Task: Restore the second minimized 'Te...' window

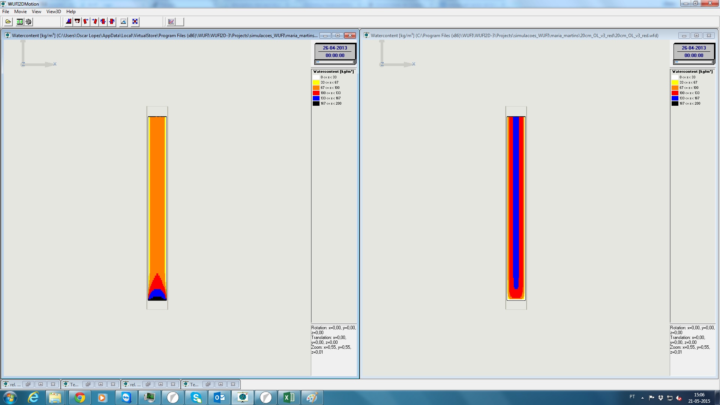Action: (208, 384)
